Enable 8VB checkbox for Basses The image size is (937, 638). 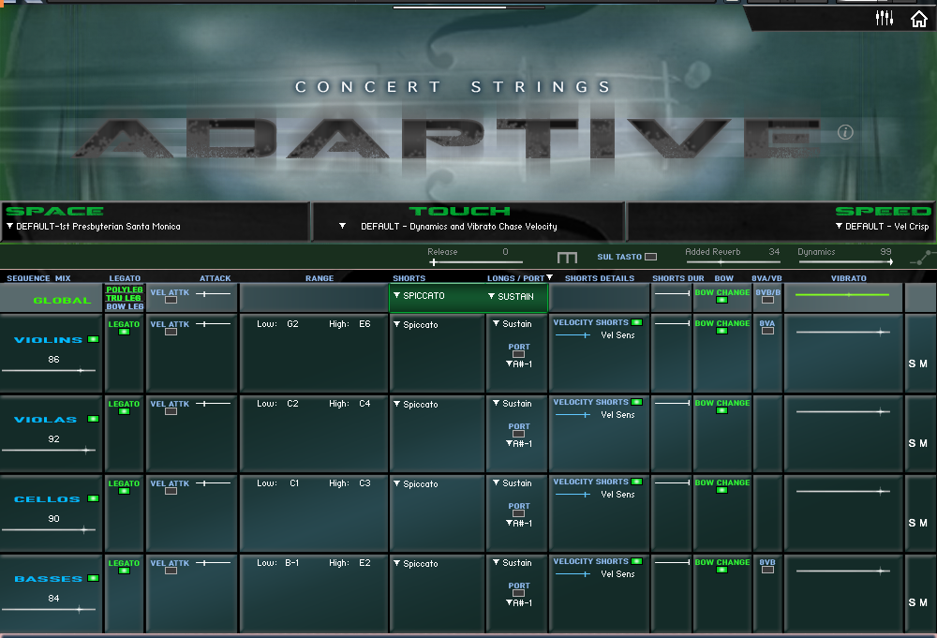(768, 570)
